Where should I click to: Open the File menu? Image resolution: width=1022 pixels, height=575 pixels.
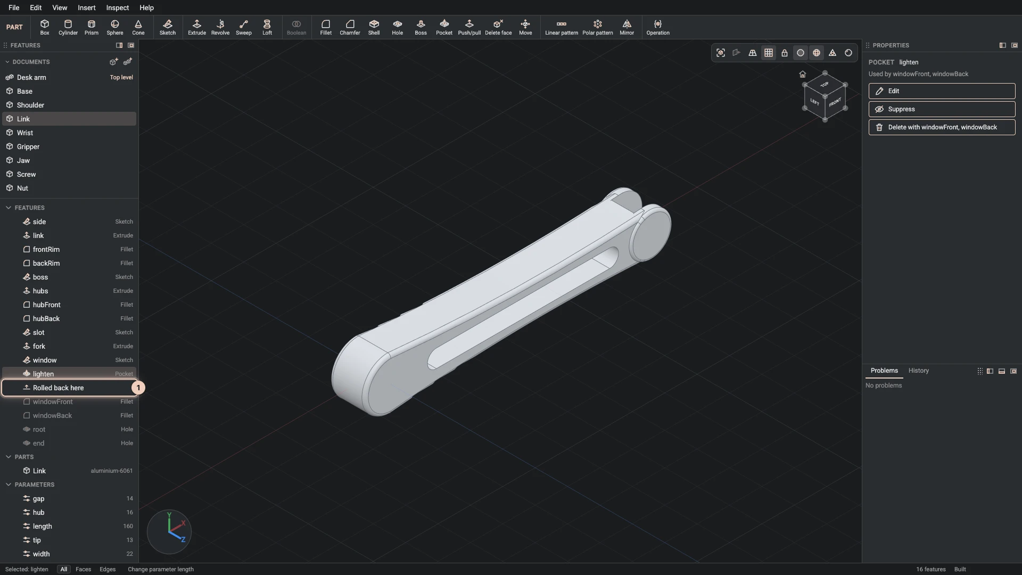click(x=14, y=7)
